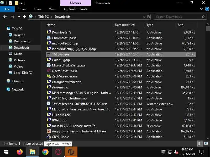Open the Windows Start menu

tap(6, 152)
